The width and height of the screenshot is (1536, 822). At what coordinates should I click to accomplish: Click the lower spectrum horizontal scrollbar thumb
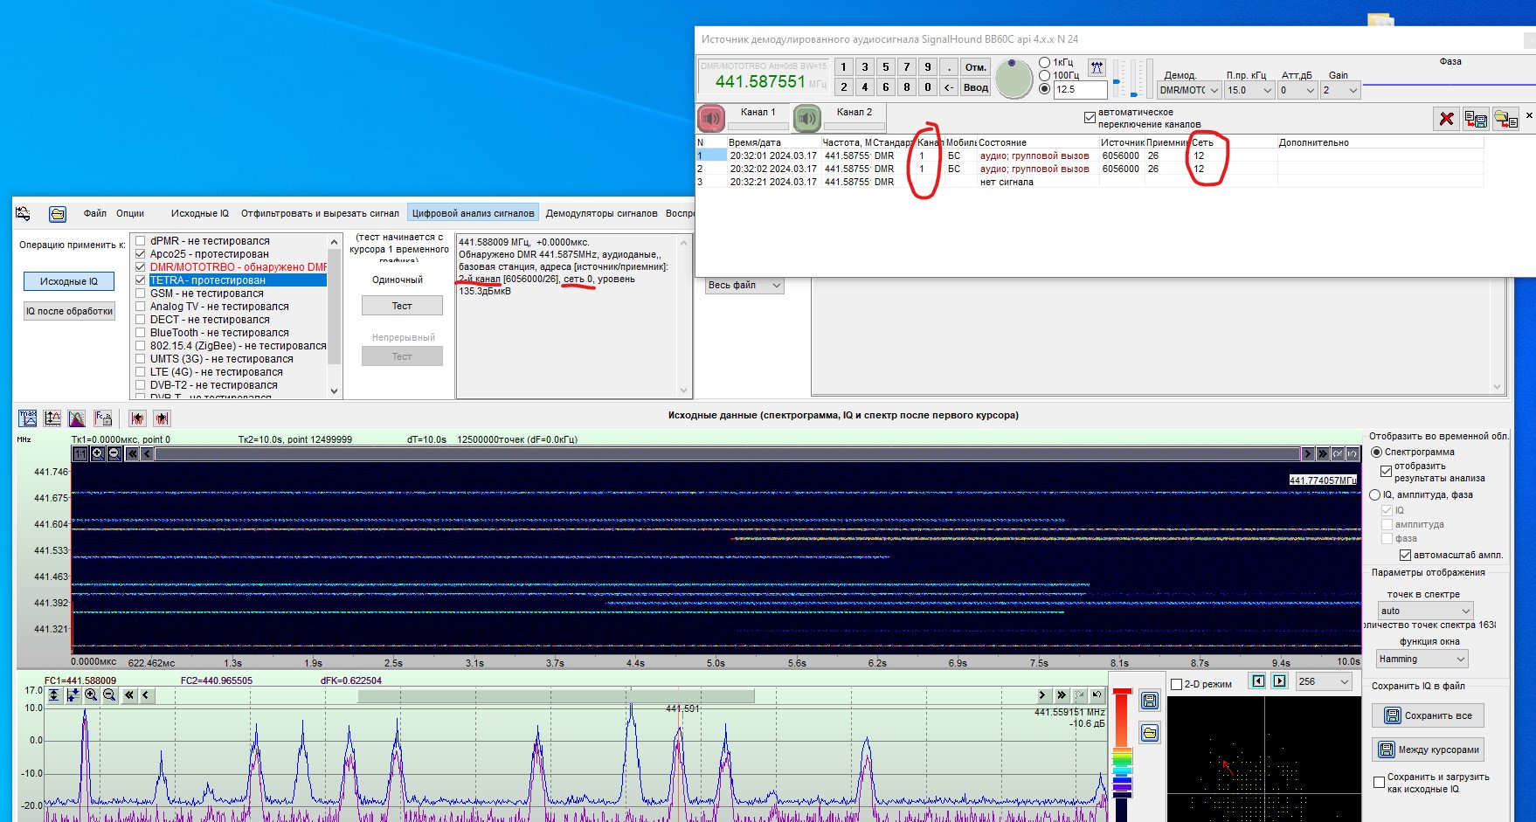click(x=556, y=695)
